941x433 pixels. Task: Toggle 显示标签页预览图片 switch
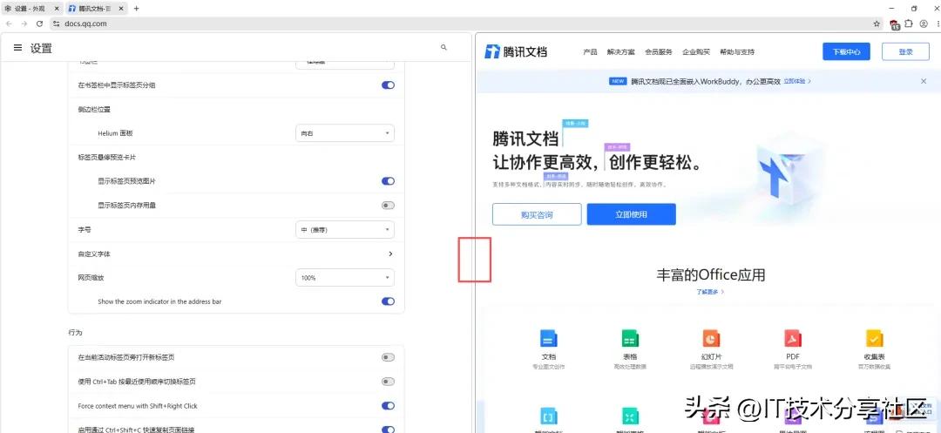(389, 181)
